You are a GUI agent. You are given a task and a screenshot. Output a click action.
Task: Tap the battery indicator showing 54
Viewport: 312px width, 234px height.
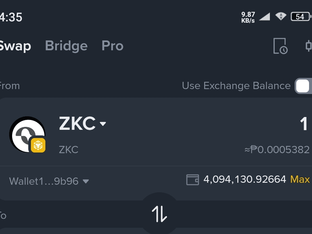coord(301,16)
